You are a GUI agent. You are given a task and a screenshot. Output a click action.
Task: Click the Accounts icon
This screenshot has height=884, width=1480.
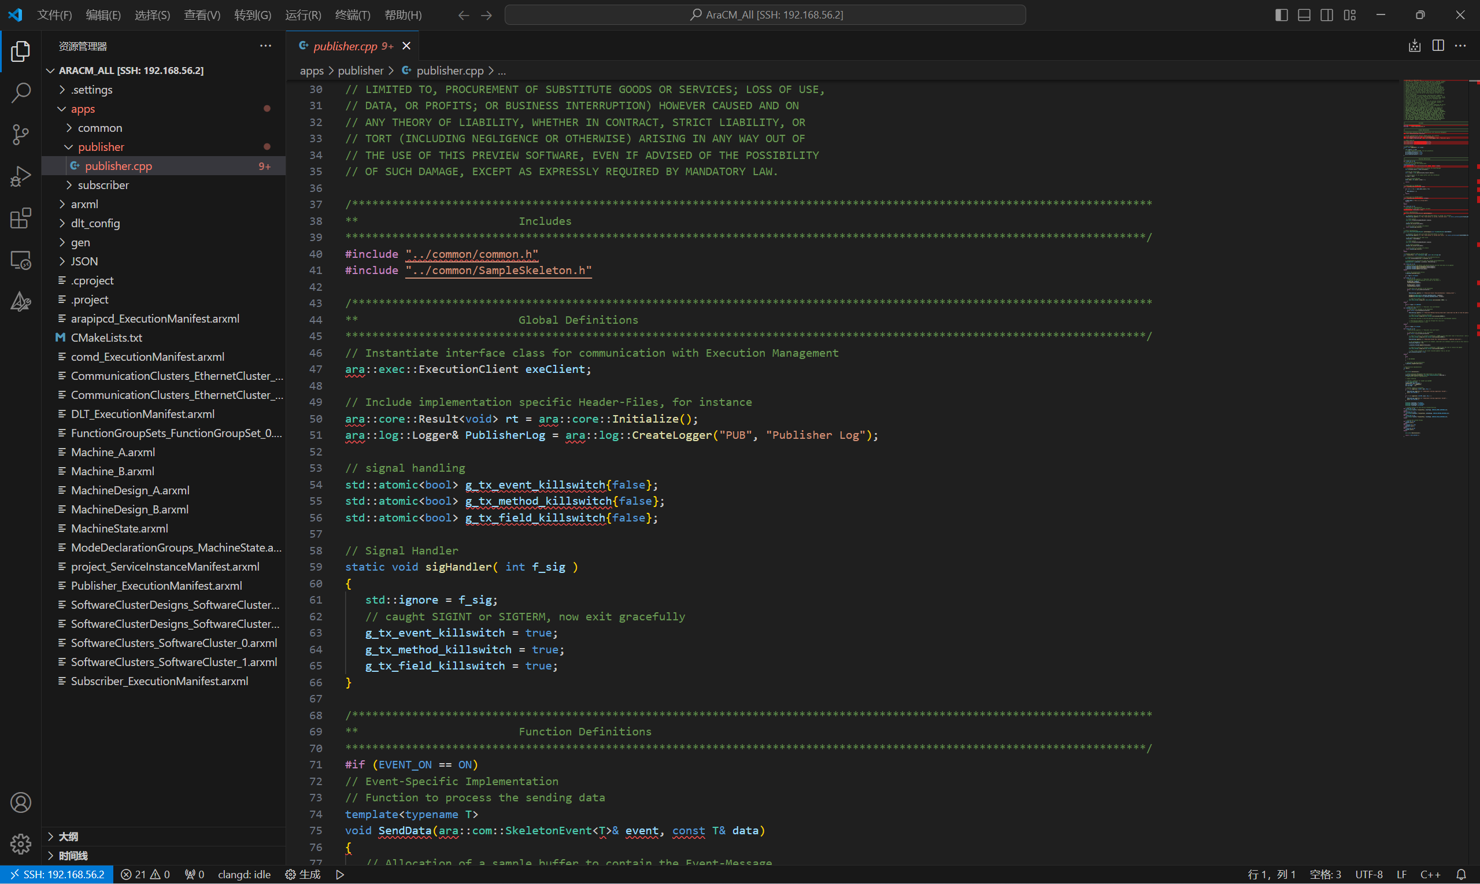[21, 802]
